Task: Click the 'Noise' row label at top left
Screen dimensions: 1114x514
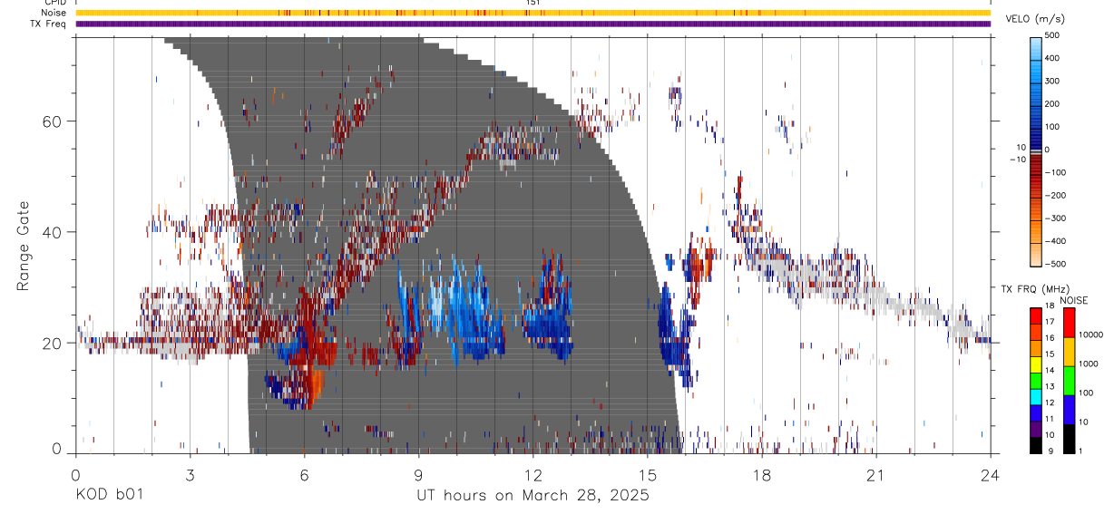Action: 54,13
